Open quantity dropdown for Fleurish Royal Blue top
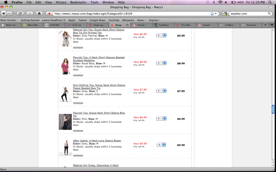276x172 pixels. click(161, 63)
